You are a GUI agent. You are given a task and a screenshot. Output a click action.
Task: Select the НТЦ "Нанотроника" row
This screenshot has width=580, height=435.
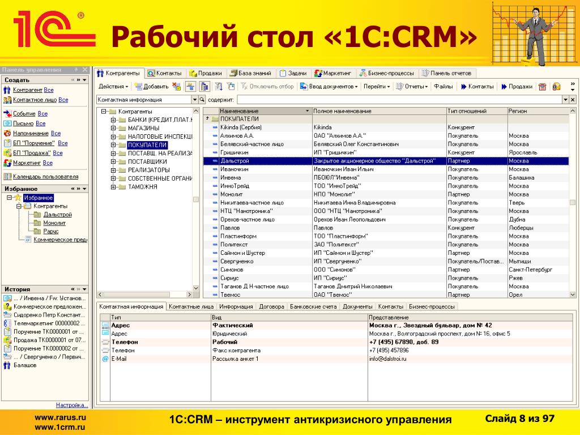click(x=386, y=211)
